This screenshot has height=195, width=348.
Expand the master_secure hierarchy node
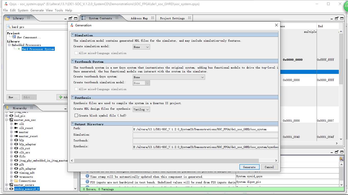click(7, 185)
